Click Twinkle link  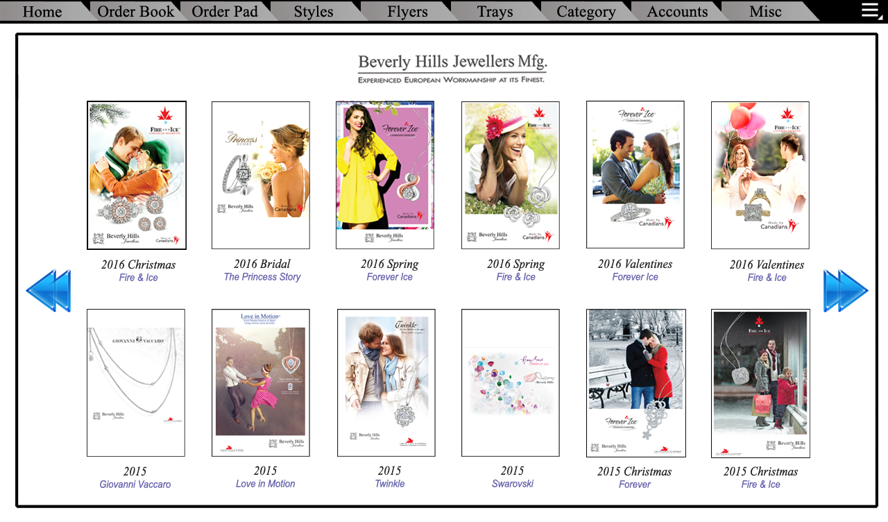(x=390, y=484)
